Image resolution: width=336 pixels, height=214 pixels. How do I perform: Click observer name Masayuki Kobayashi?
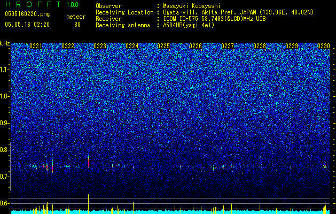192,6
